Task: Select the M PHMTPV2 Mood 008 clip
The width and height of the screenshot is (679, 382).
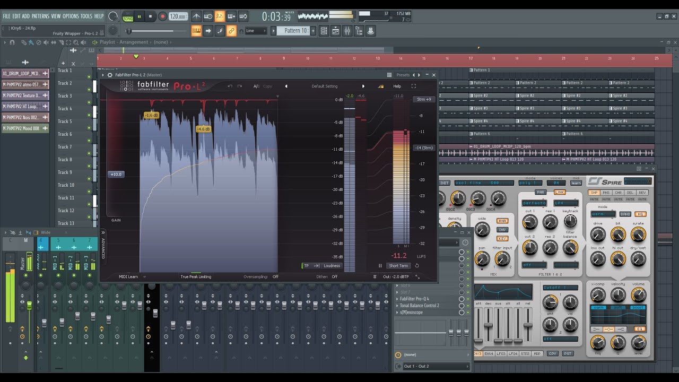Action: point(25,128)
